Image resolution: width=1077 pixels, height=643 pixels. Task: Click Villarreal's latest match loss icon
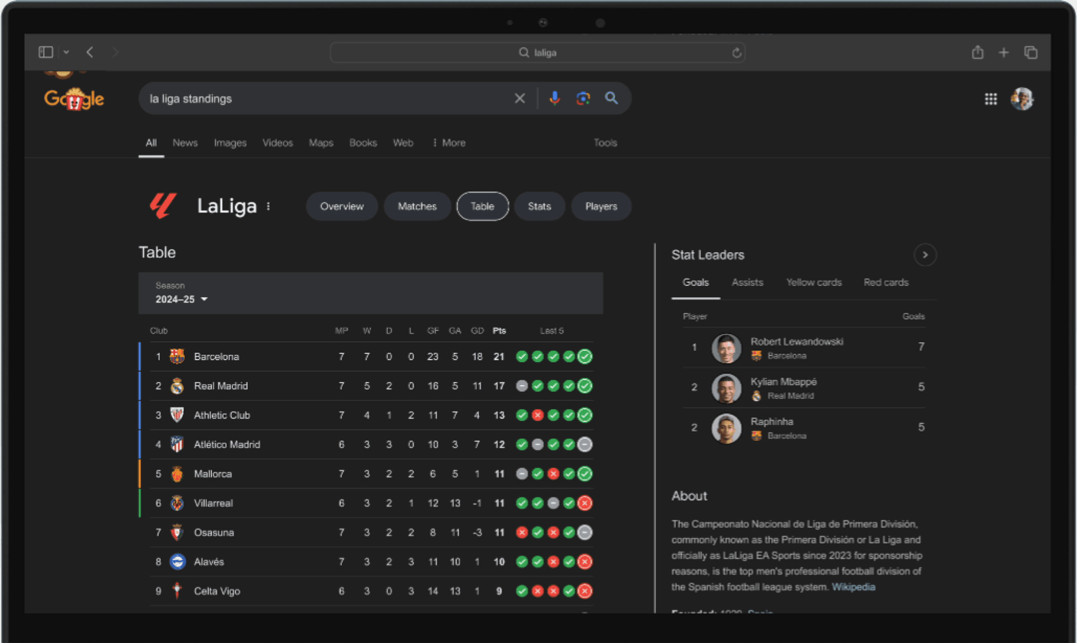(585, 503)
